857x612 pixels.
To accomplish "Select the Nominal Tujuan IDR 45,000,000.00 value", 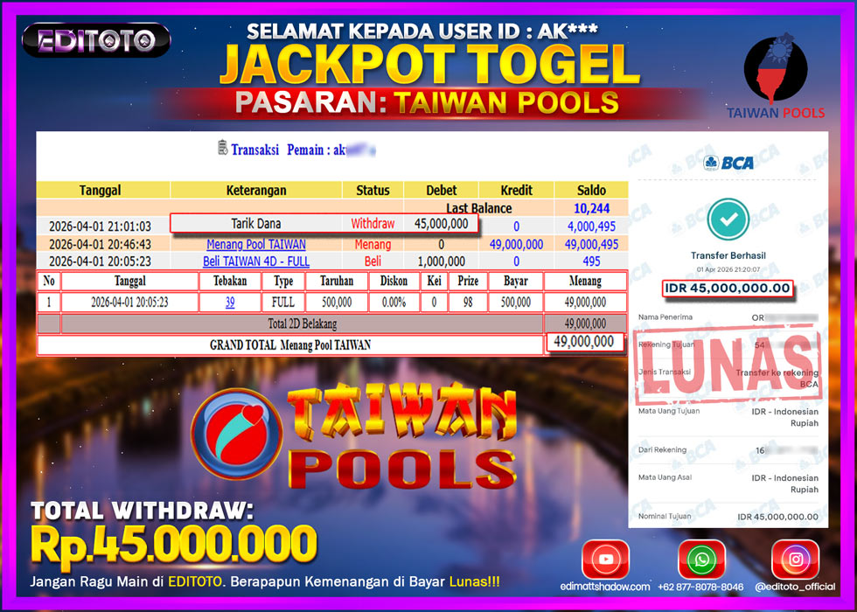I will pos(777,517).
